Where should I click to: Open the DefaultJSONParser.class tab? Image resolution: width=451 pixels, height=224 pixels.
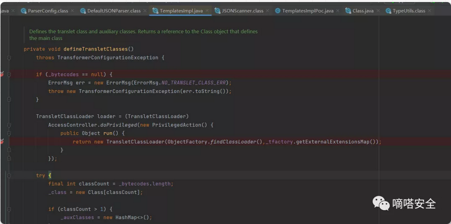point(114,11)
